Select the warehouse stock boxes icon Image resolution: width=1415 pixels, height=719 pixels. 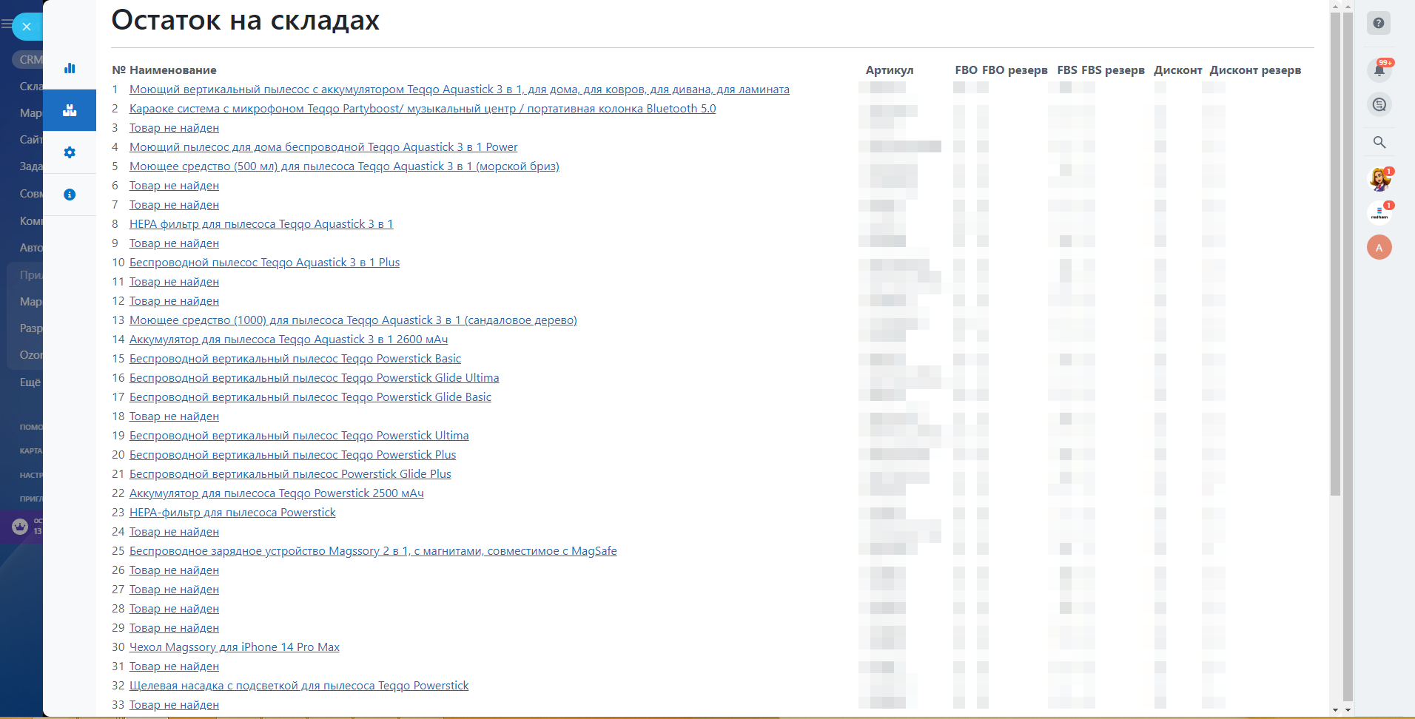(x=70, y=110)
